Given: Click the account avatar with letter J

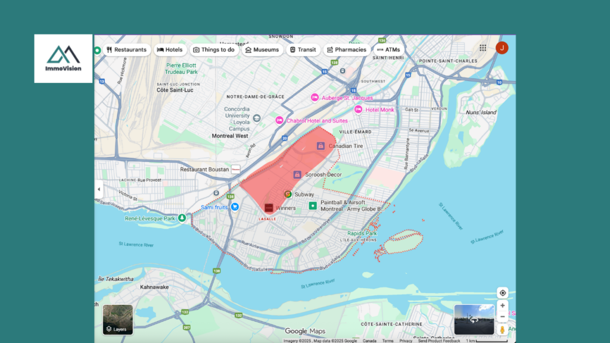Looking at the screenshot, I should point(502,48).
